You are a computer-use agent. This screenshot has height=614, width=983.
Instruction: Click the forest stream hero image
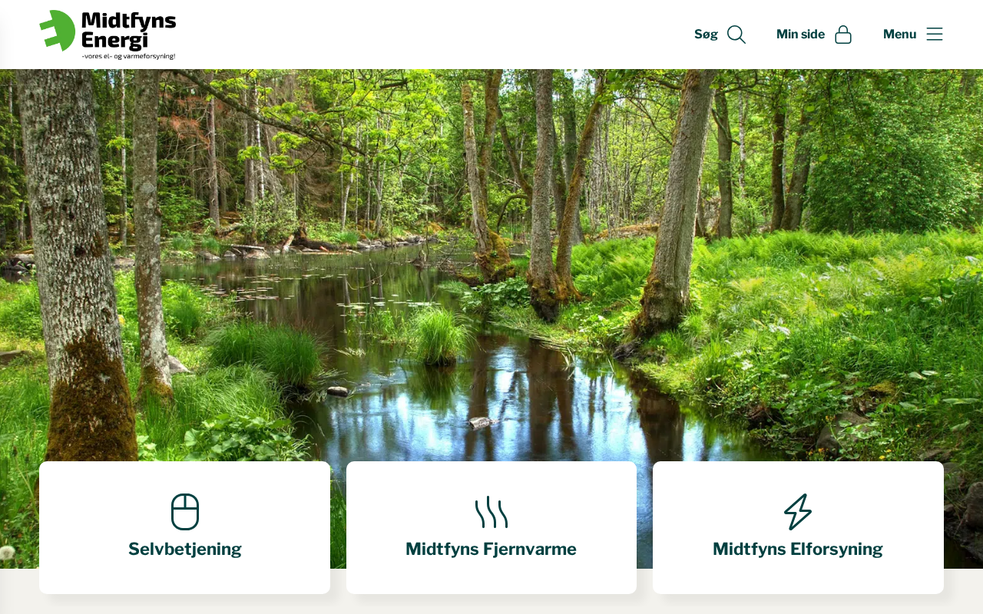(491, 261)
